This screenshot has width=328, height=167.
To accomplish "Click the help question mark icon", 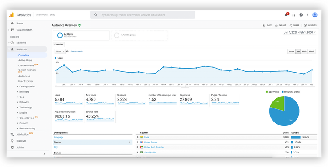I will click(301, 15).
